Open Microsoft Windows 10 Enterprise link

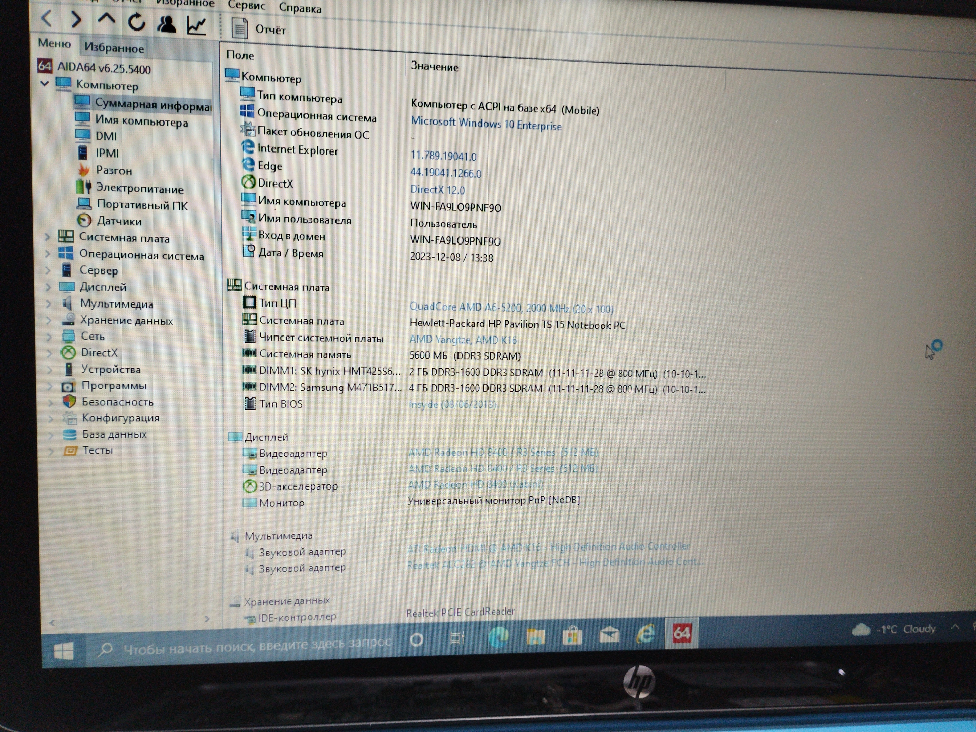486,124
